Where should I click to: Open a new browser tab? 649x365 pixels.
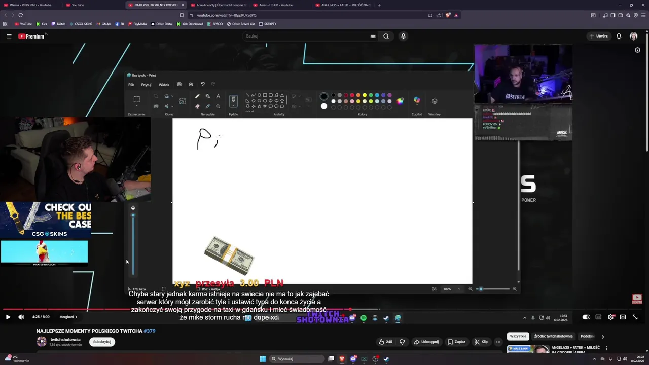pyautogui.click(x=379, y=5)
